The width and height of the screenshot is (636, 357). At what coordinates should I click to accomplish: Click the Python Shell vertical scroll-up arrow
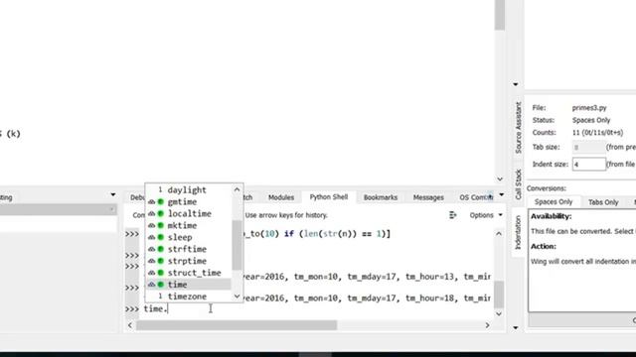(499, 234)
